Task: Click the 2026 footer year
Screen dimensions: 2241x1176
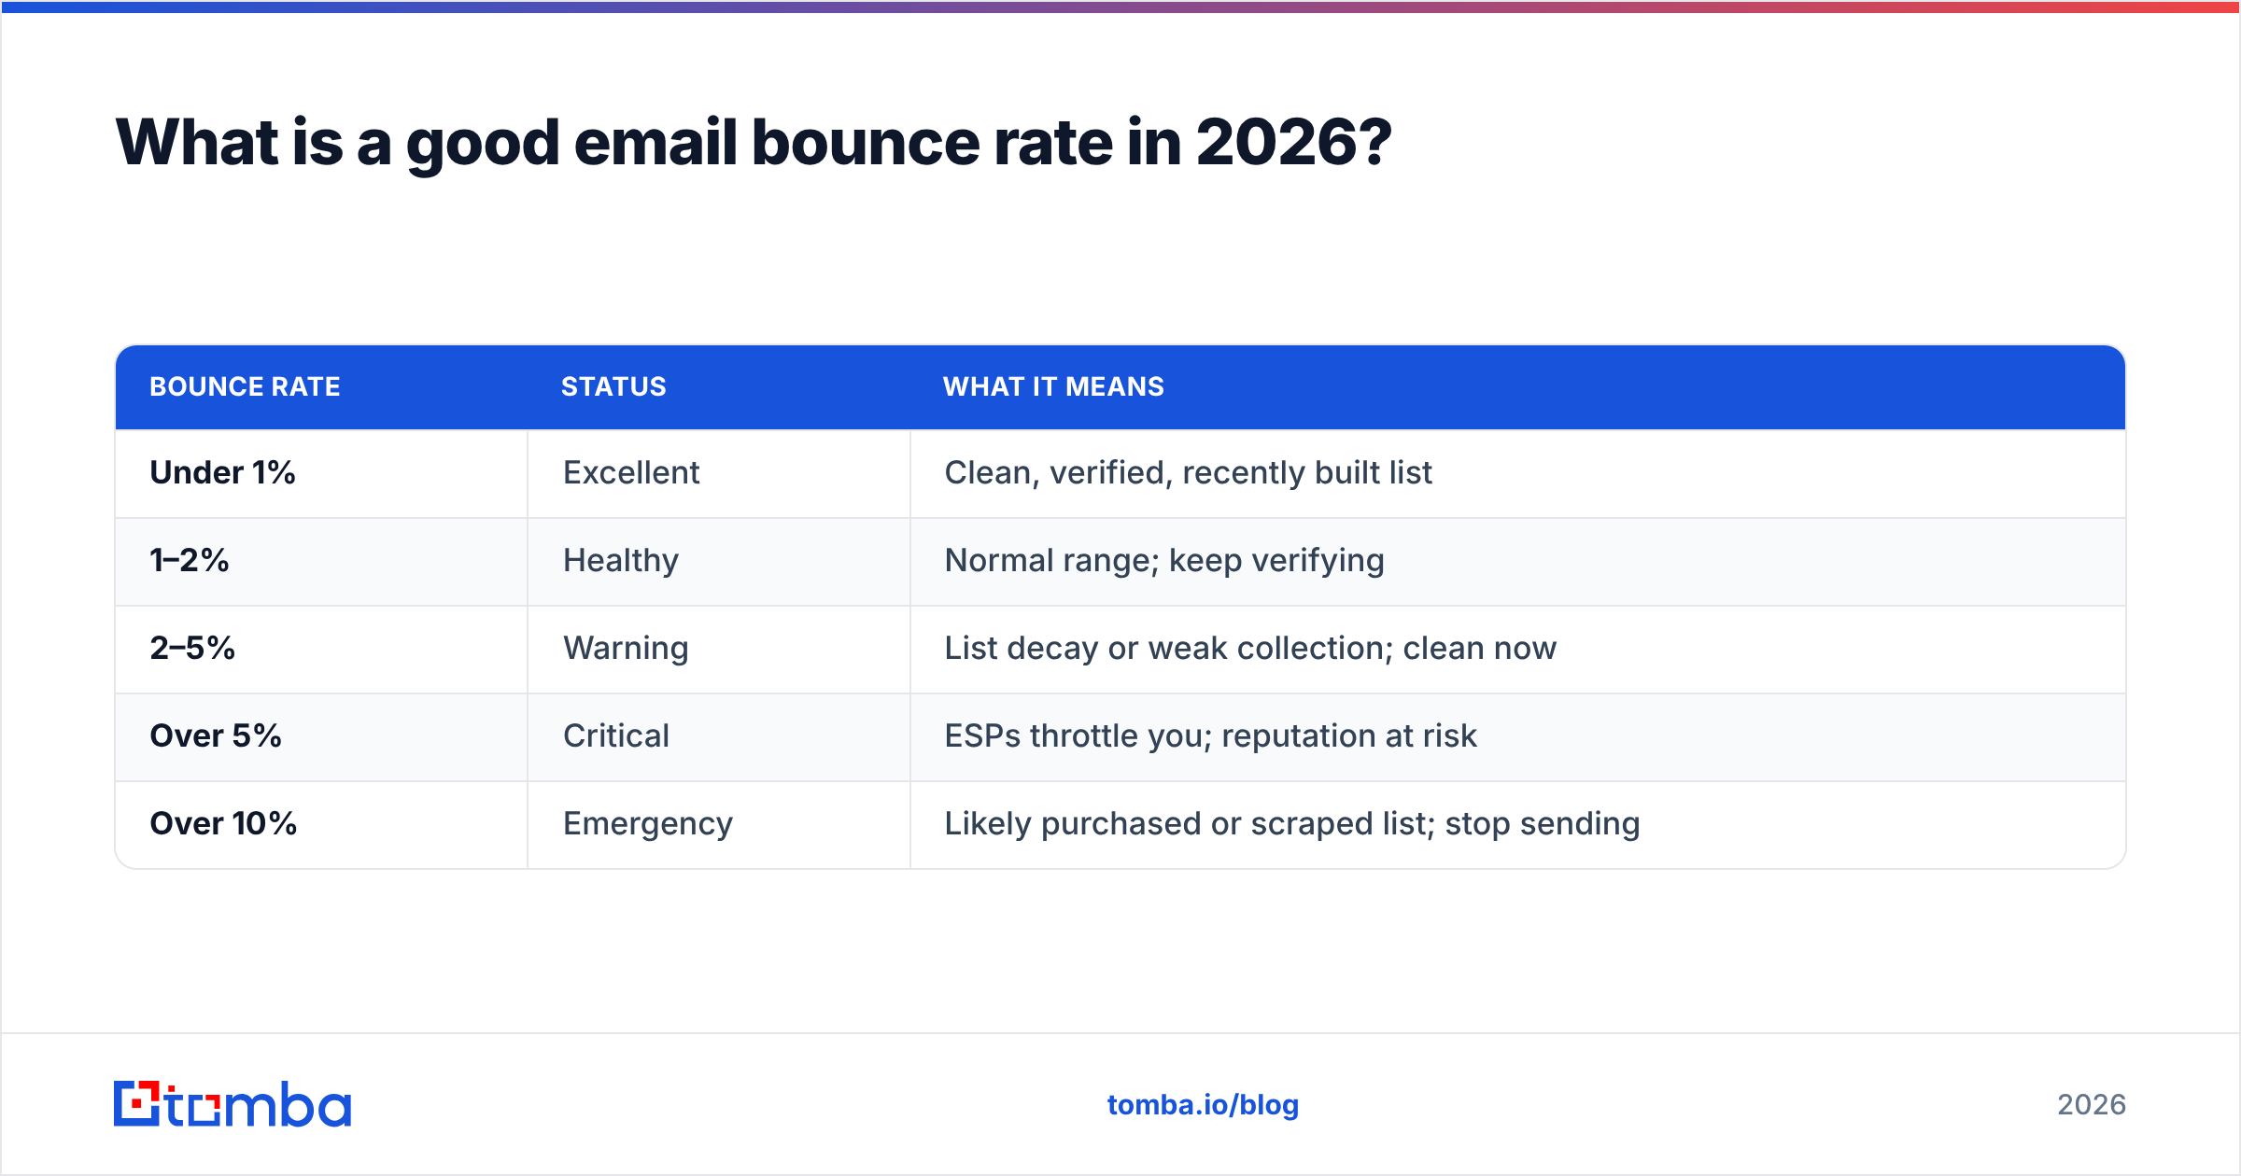Action: pyautogui.click(x=2092, y=1105)
